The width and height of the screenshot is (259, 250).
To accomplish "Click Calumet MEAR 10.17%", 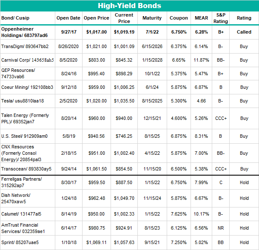I will [x=201, y=214].
